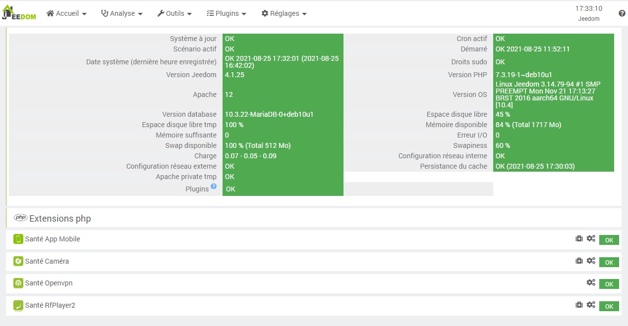Click the Santé Caméra plugin icon
Viewport: 628px width, 326px height.
[18, 261]
